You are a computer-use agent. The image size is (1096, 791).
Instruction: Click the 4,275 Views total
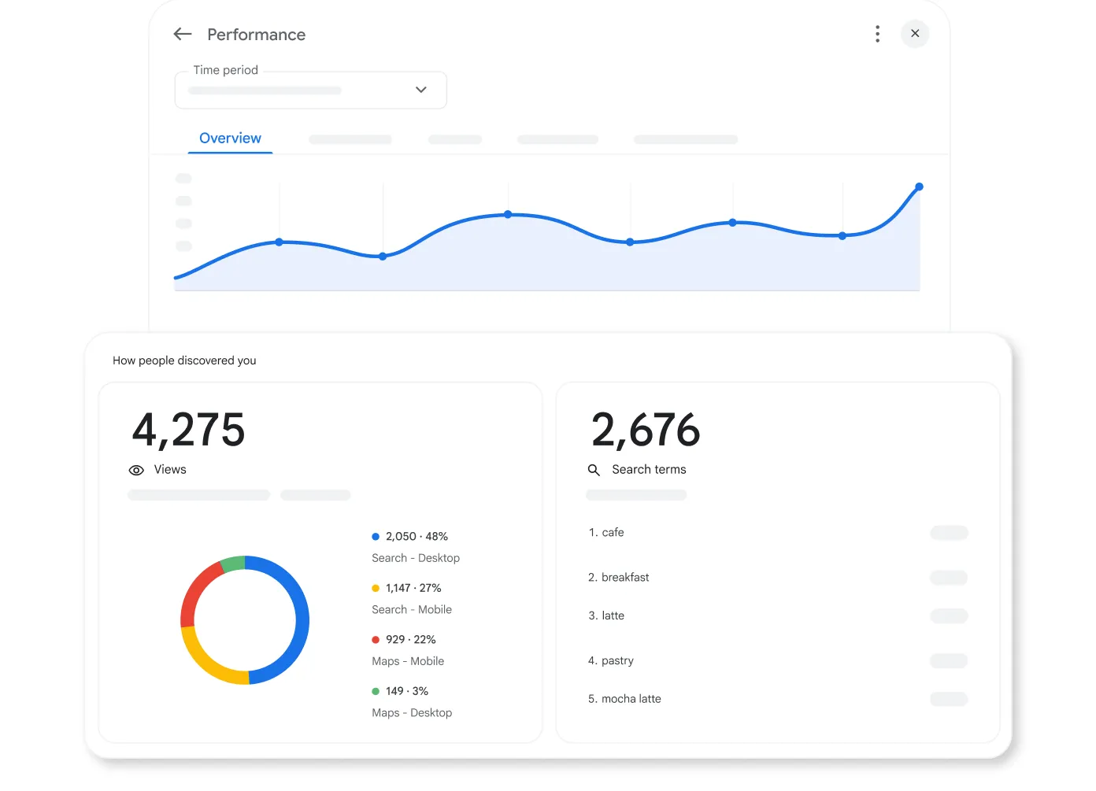click(x=189, y=430)
